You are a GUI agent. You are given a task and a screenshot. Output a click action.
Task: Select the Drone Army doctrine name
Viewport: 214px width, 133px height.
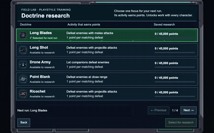tap(40, 62)
